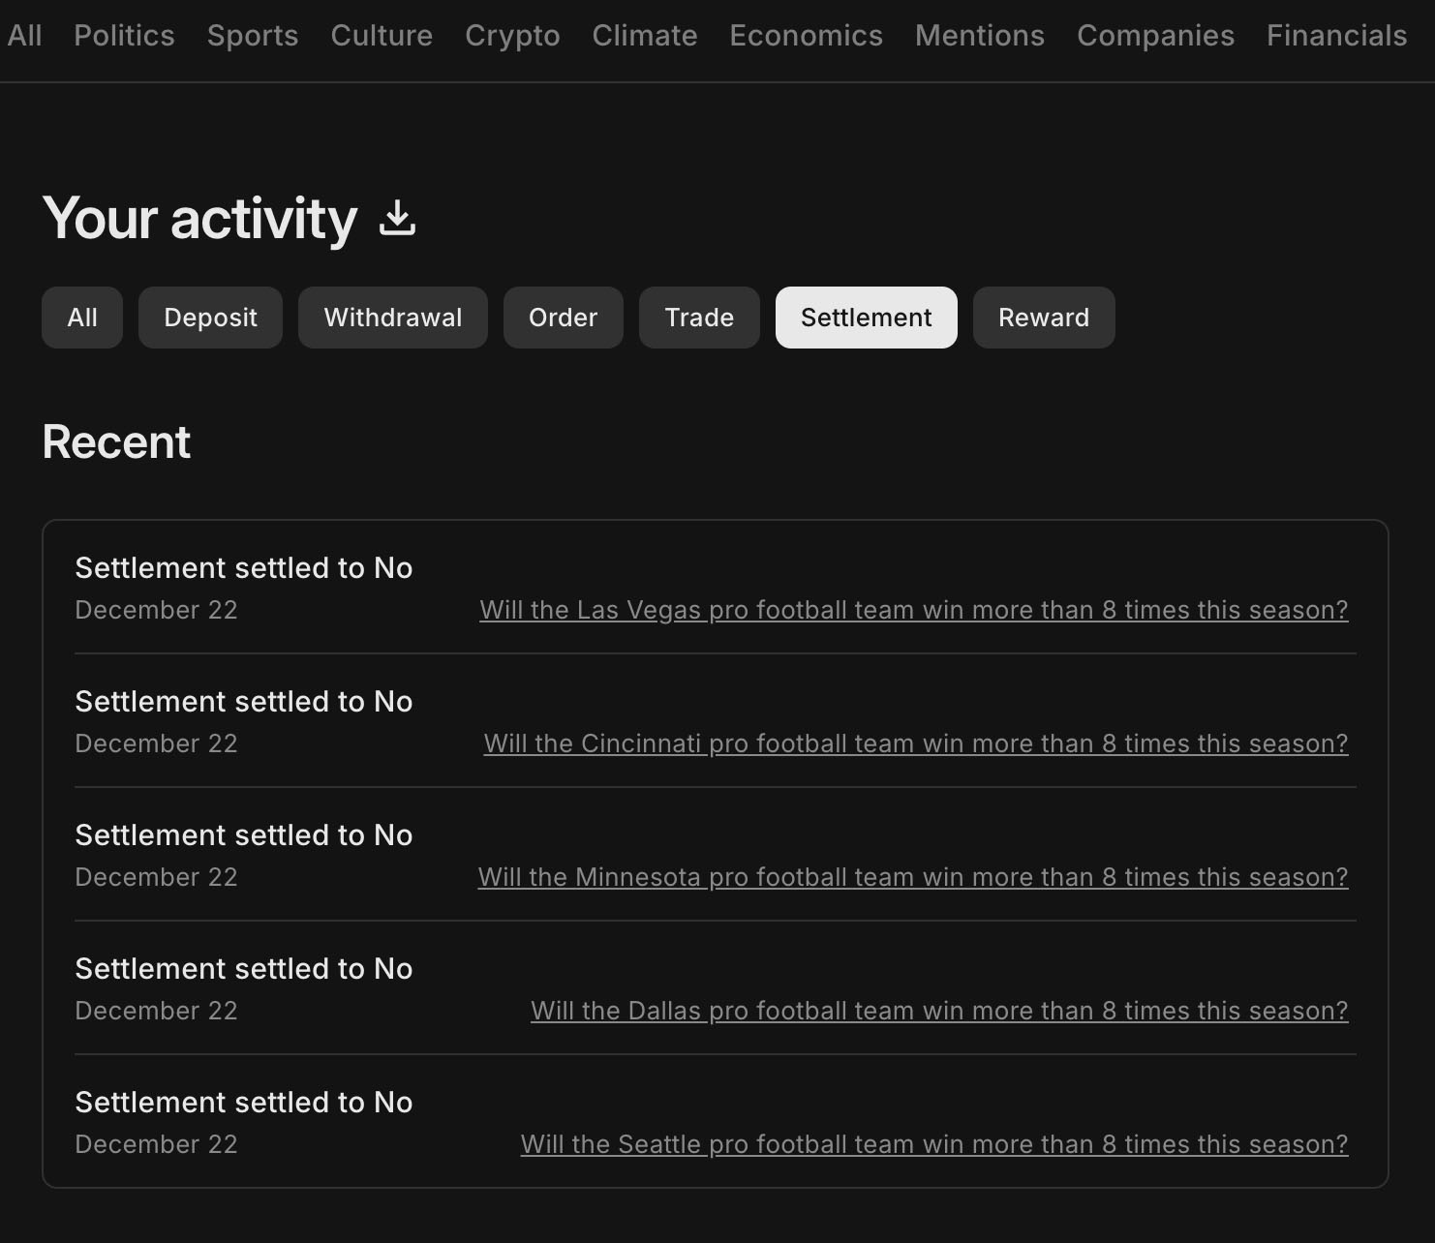Show All activity filter
The width and height of the screenshot is (1435, 1243).
coord(82,318)
